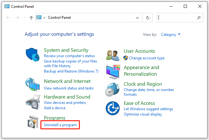Open the Network and Internet heading

point(67,81)
